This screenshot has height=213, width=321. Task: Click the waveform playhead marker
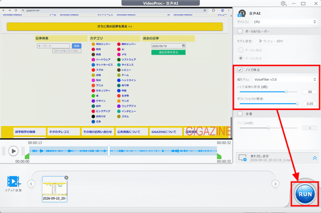[x=109, y=151]
